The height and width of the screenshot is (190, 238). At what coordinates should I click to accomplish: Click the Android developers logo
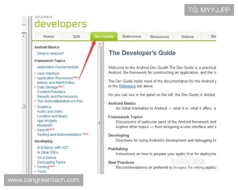(x=60, y=23)
